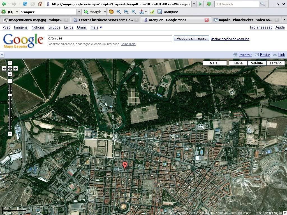This screenshot has height=215, width=287.
Task: Open the Mais... map layers dropdown
Action: (x=215, y=63)
